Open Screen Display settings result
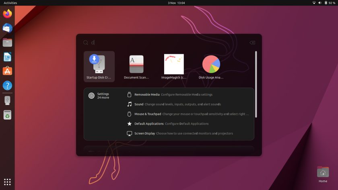 [x=188, y=133]
